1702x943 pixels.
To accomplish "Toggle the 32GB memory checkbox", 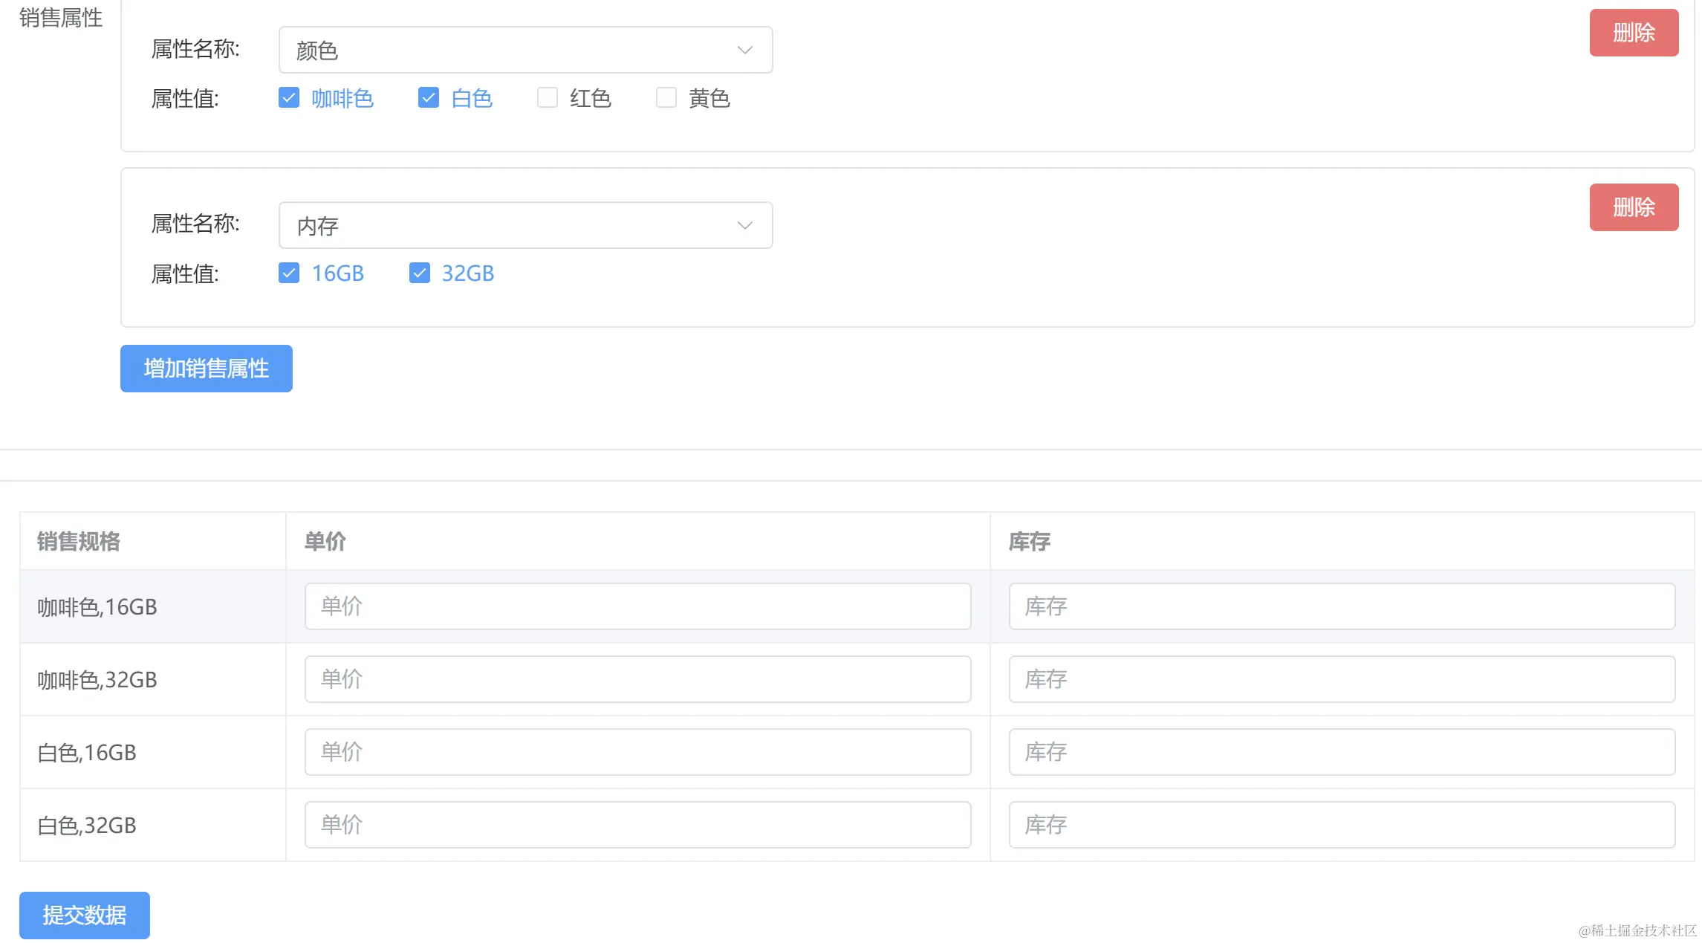I will coord(420,273).
